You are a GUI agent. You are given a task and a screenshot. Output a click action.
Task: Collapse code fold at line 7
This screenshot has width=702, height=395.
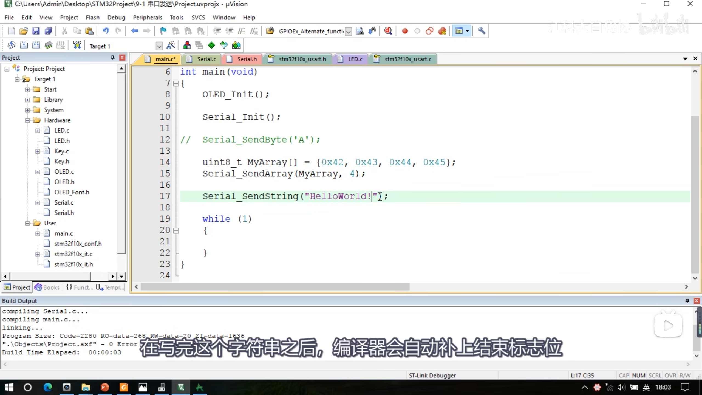tap(176, 83)
